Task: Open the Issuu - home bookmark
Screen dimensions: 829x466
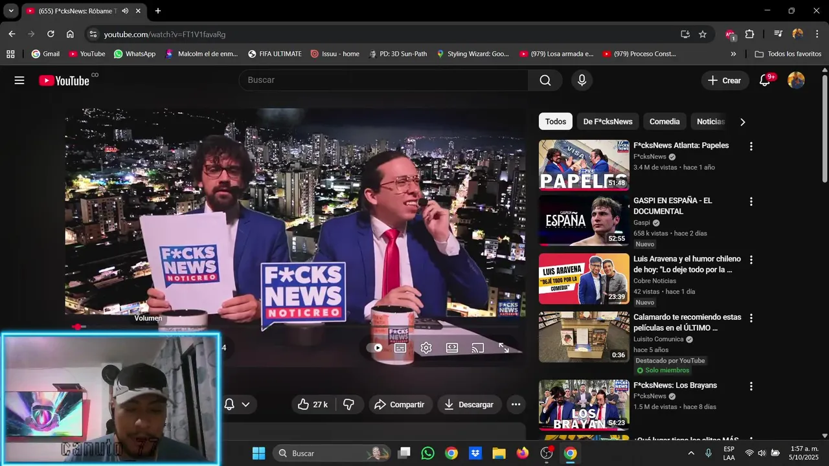Action: coord(335,54)
